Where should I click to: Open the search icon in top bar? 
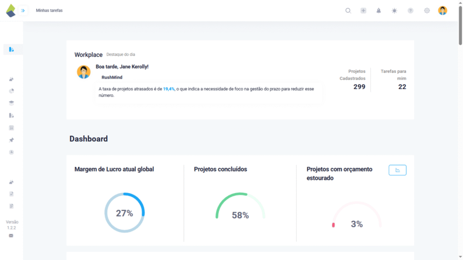pyautogui.click(x=348, y=10)
